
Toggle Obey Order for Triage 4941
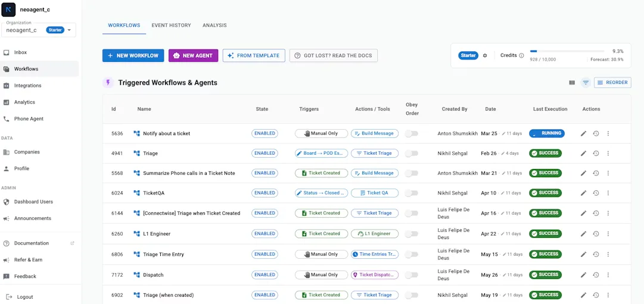(411, 153)
